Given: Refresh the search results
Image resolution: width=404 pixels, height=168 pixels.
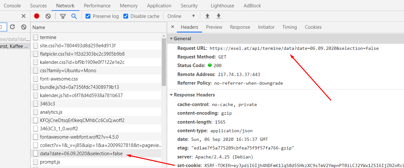Looking at the screenshot, I should coord(12,27).
